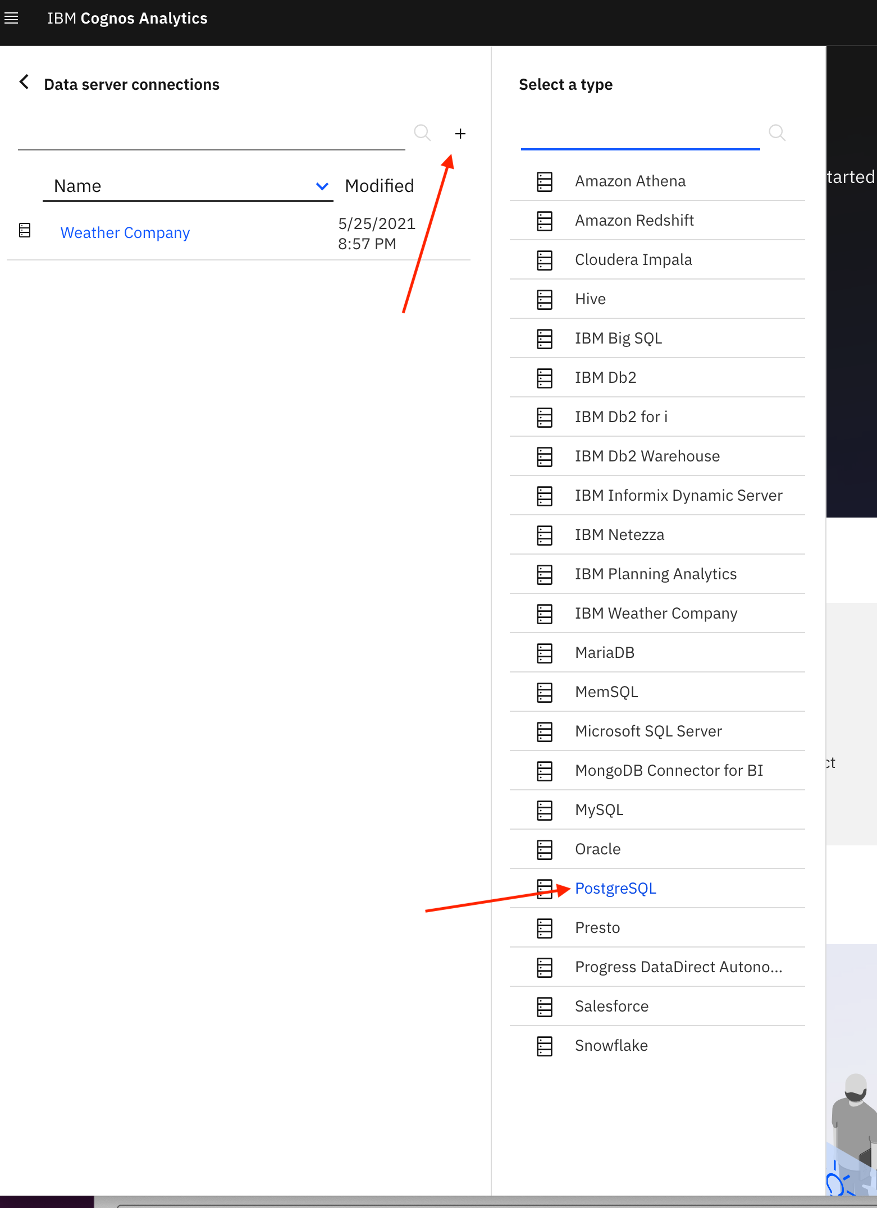This screenshot has height=1208, width=877.
Task: Click the Salesforce type icon
Action: (x=545, y=1006)
